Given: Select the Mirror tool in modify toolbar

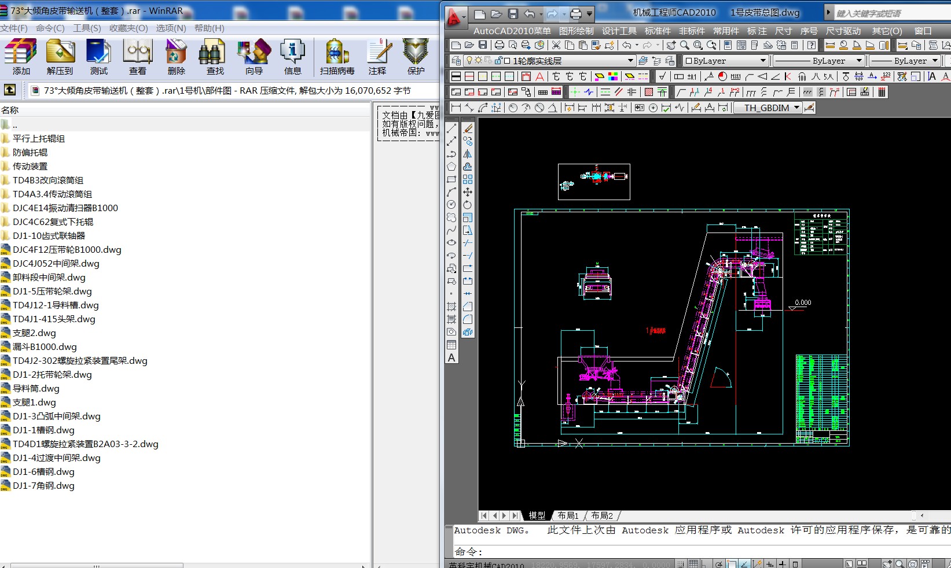Looking at the screenshot, I should [468, 154].
